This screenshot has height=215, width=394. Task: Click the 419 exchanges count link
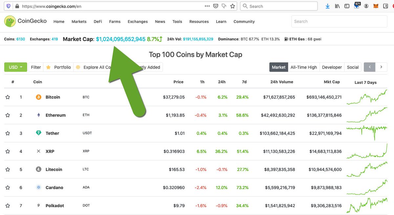click(55, 39)
